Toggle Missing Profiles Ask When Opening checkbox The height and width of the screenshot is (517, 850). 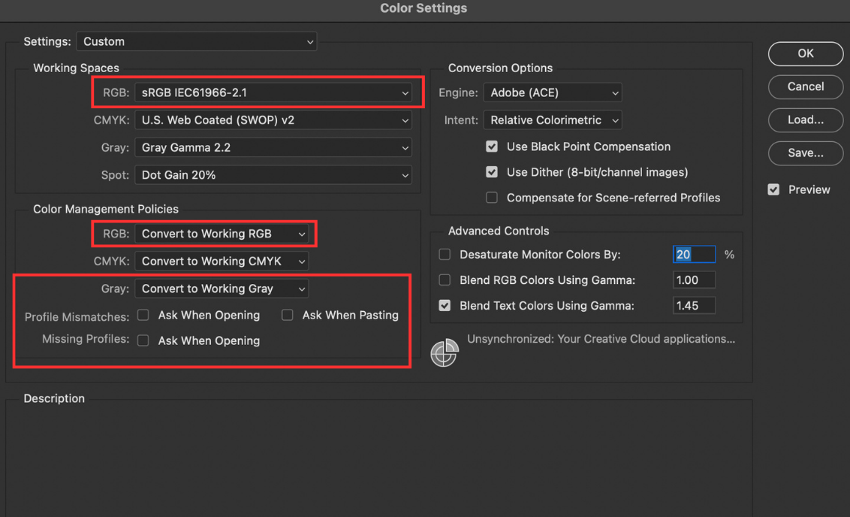143,340
